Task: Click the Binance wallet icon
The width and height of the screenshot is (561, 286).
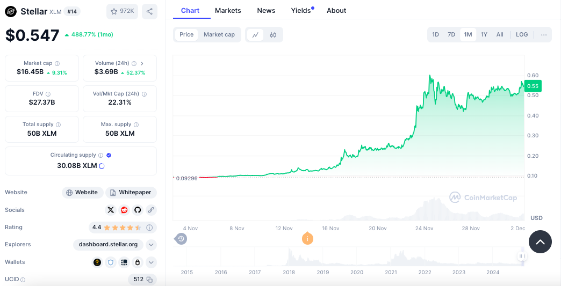Action: (97, 262)
